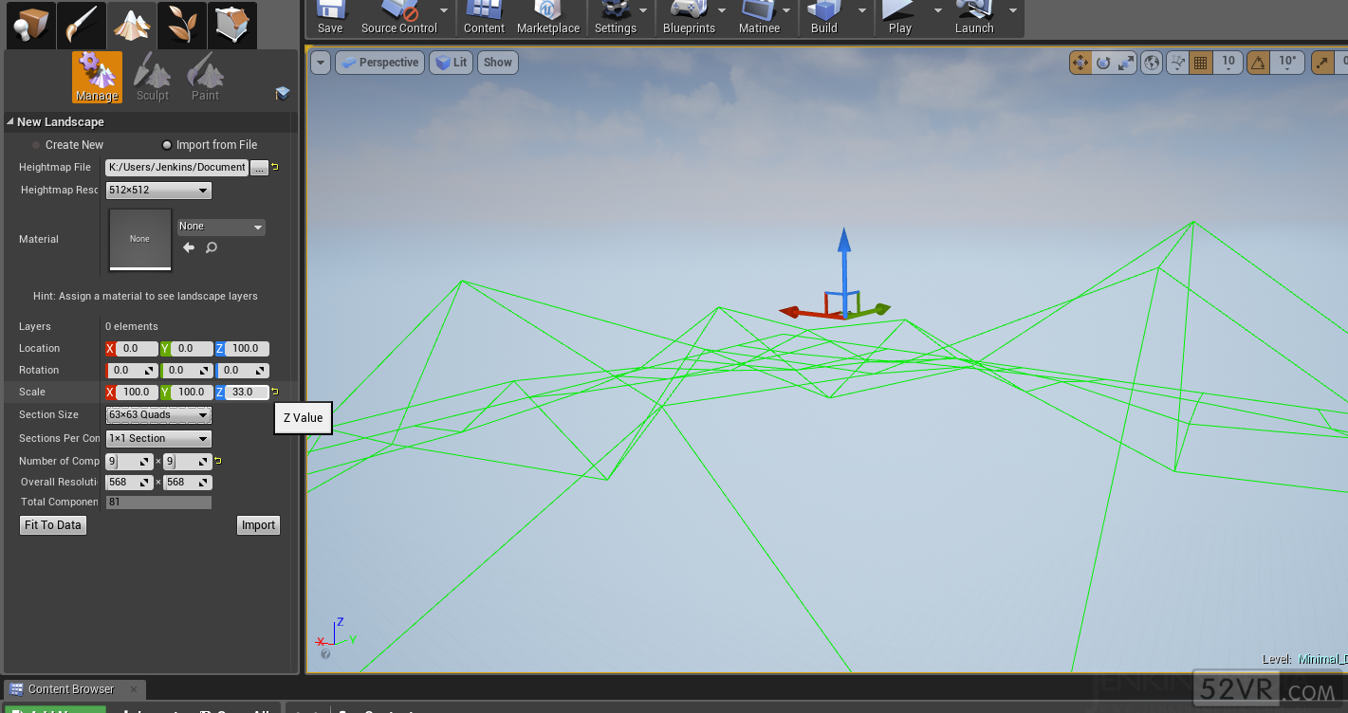Open the Section Size 63×63 Quads dropdown
The height and width of the screenshot is (713, 1348).
coord(158,415)
